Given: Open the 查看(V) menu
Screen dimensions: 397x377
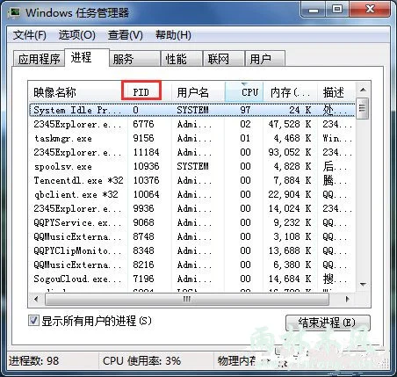Looking at the screenshot, I should pyautogui.click(x=126, y=35).
